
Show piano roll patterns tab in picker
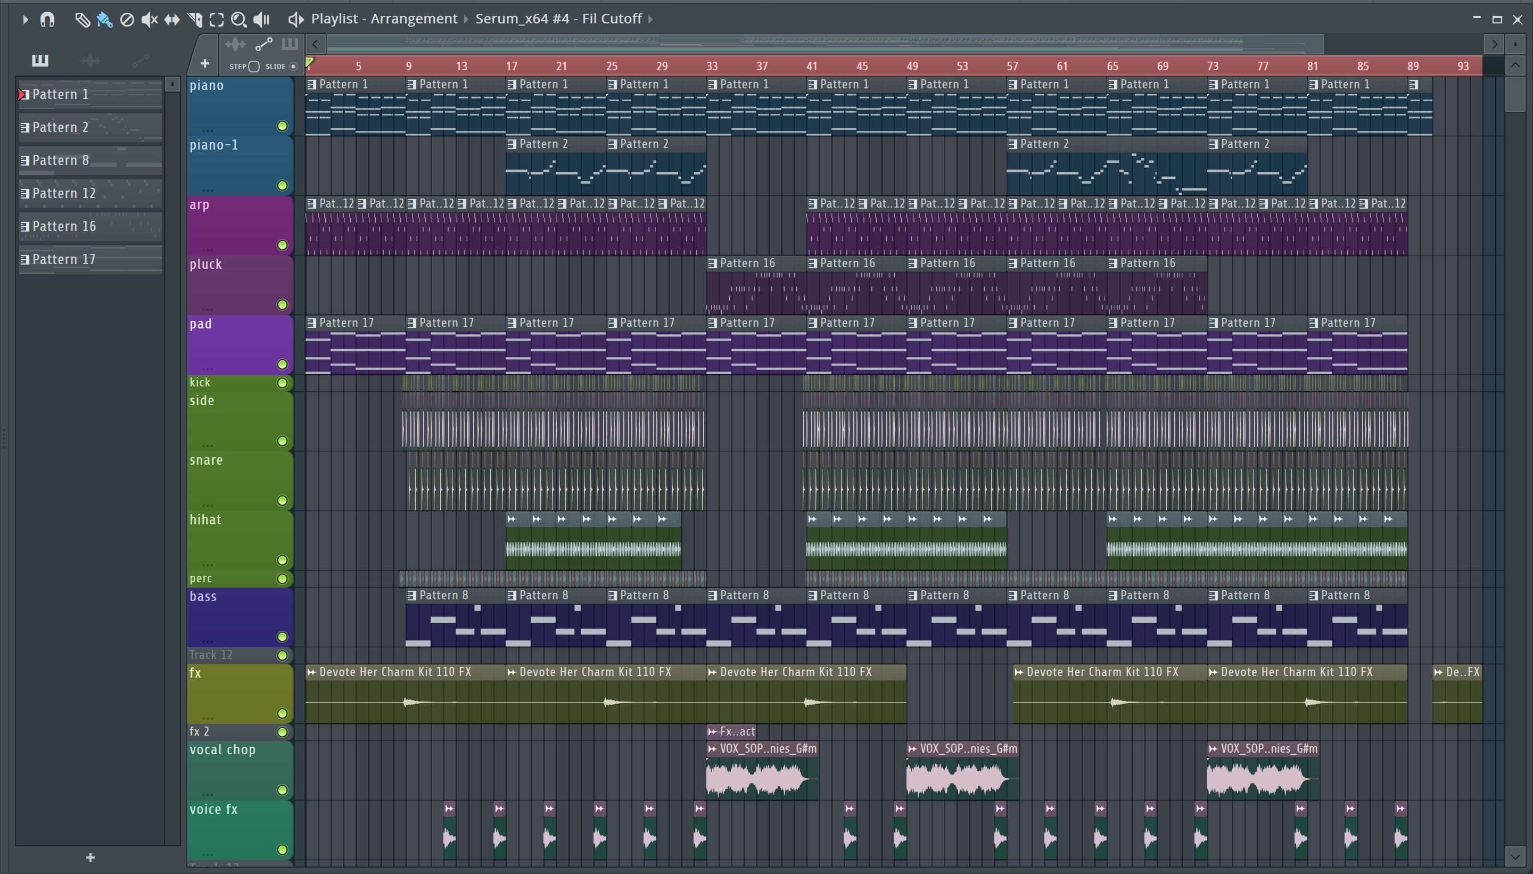(x=40, y=60)
